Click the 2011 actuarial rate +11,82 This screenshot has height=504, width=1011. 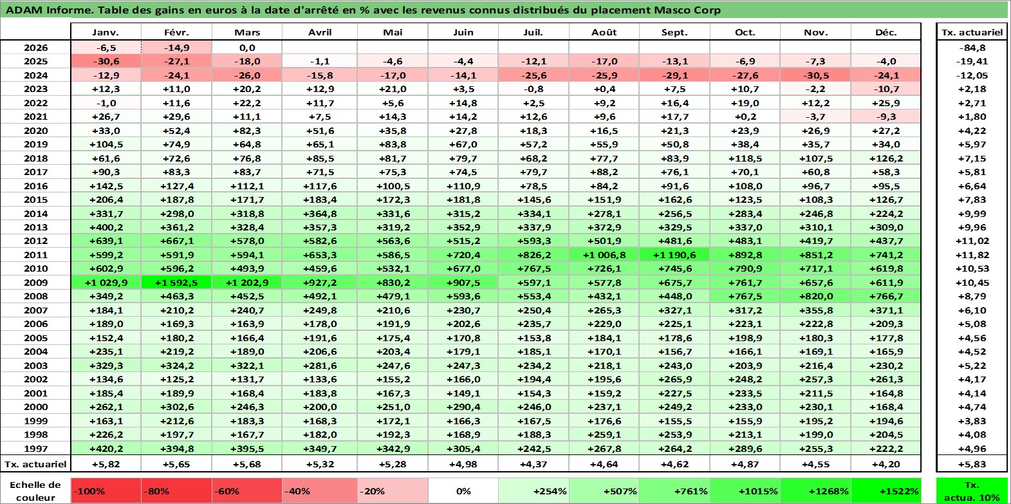[x=972, y=255]
